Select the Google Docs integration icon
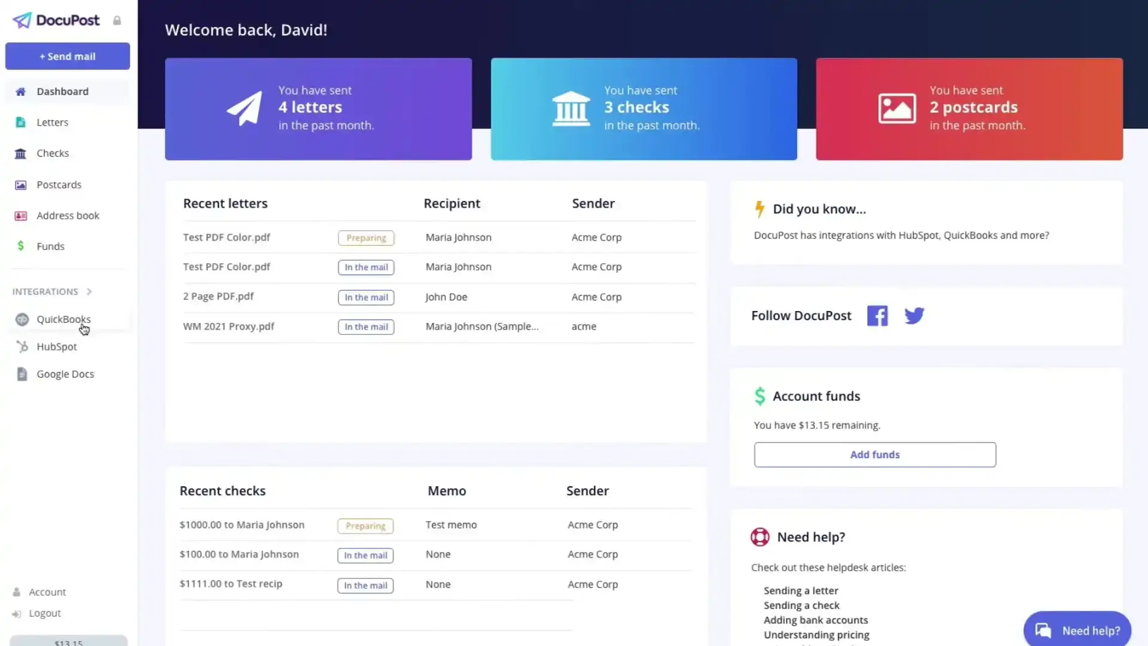This screenshot has width=1148, height=646. click(x=22, y=374)
